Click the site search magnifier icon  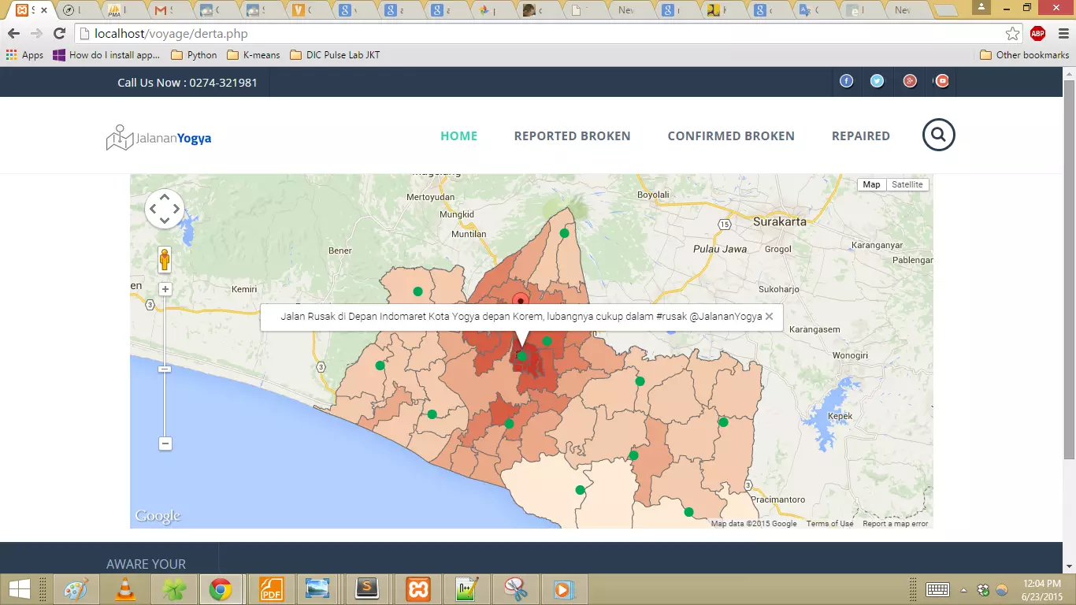tap(938, 135)
